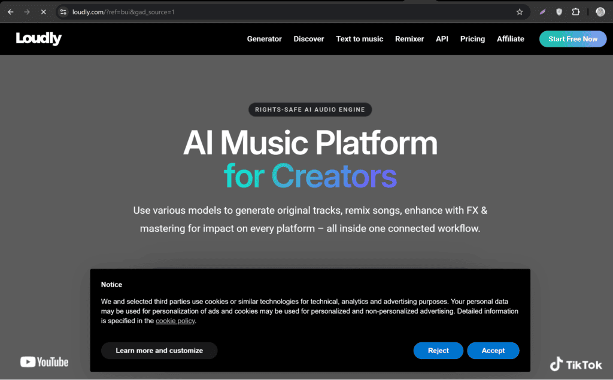The width and height of the screenshot is (613, 380).
Task: Open the API menu item
Action: click(x=442, y=39)
